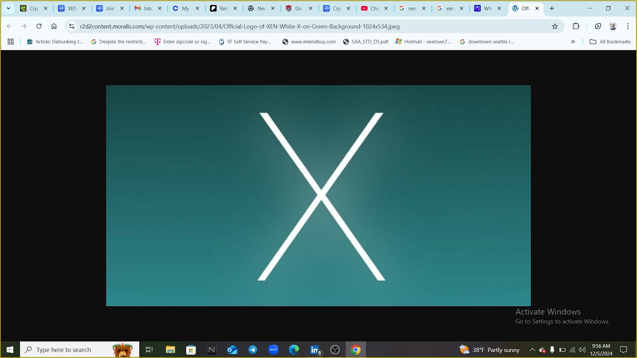Close the XEN tab
This screenshot has width=637, height=358.
[84, 8]
